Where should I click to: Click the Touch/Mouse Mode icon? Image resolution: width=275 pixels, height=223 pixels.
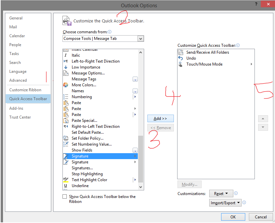coord(180,64)
